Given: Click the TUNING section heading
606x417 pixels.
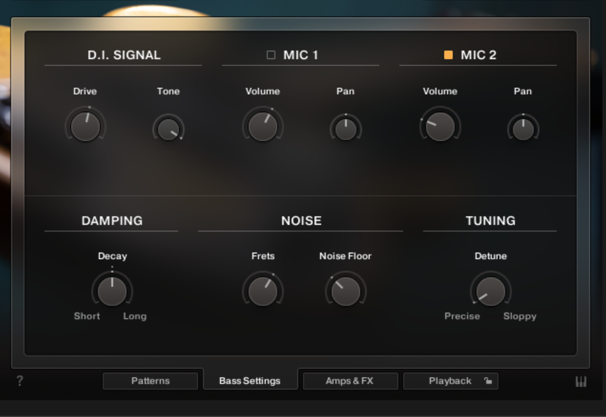Looking at the screenshot, I should pyautogui.click(x=490, y=221).
